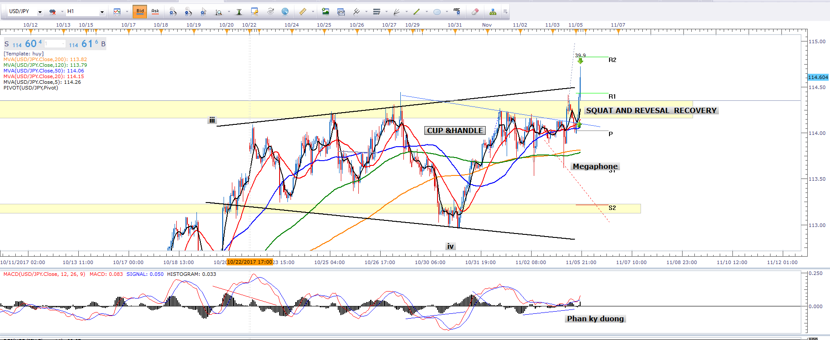This screenshot has height=340, width=830.
Task: Open the USD/JPY symbol dropdown
Action: pyautogui.click(x=40, y=12)
